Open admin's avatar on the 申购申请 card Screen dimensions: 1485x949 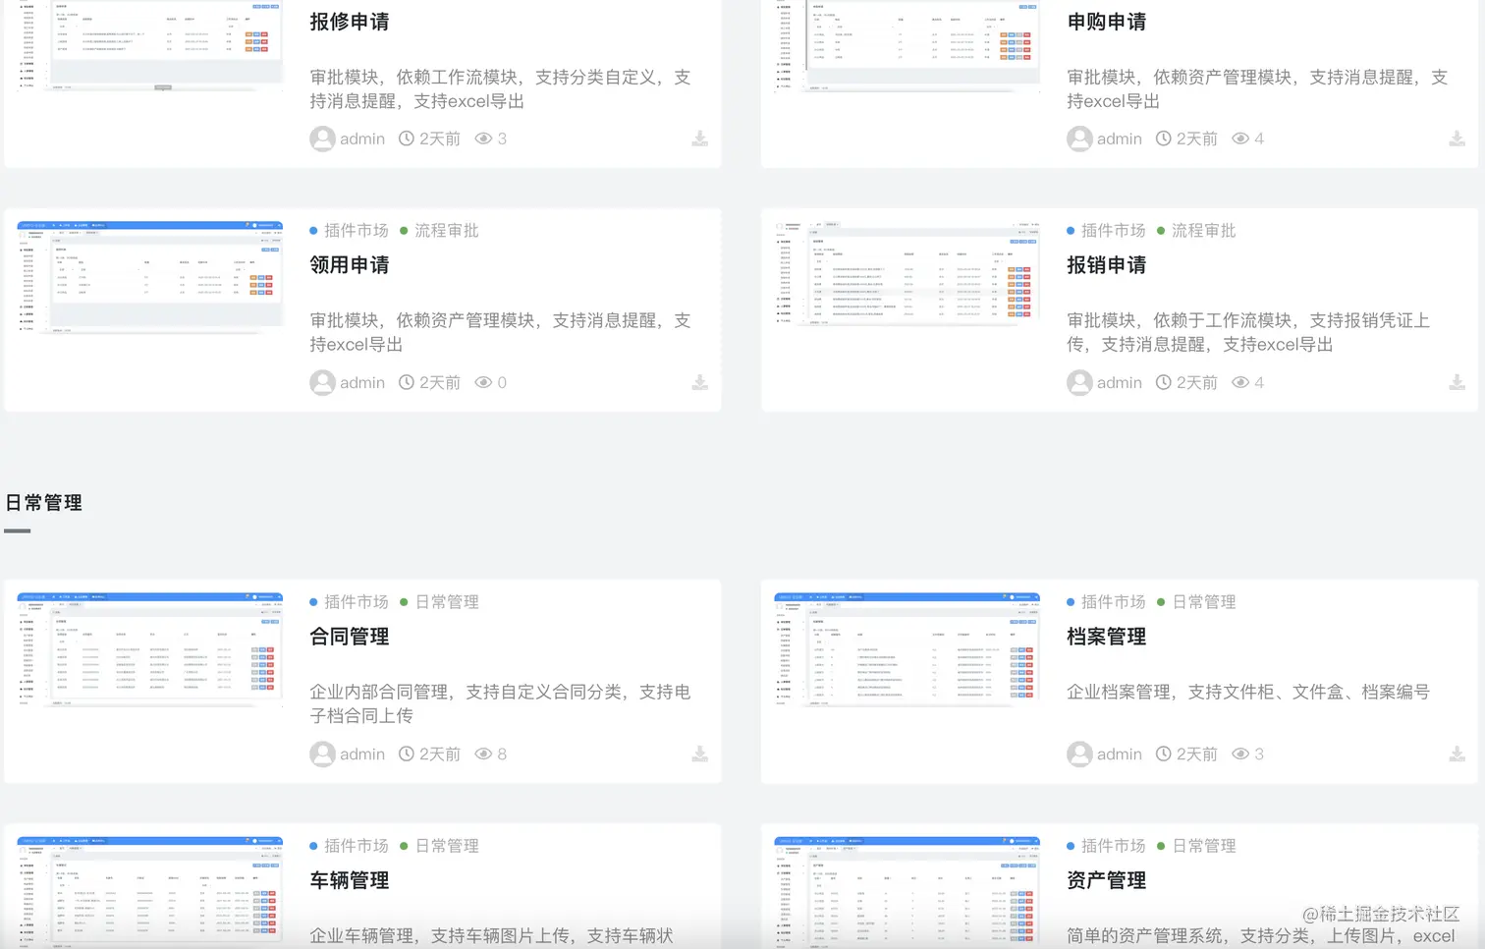coord(1079,139)
